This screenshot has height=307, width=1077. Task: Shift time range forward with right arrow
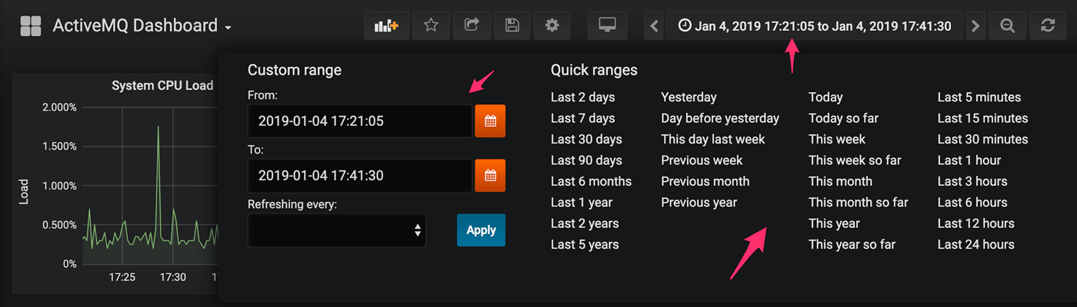pos(975,26)
